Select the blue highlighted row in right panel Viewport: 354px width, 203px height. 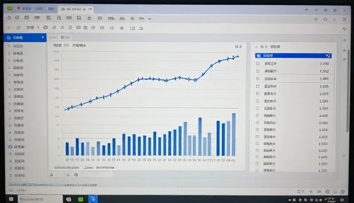293,56
